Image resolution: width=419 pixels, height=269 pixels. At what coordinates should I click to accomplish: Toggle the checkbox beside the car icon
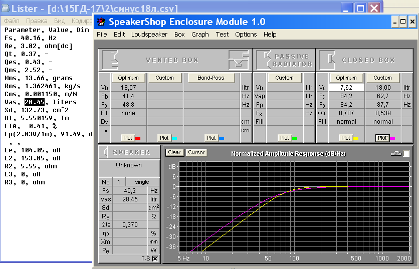[406, 154]
